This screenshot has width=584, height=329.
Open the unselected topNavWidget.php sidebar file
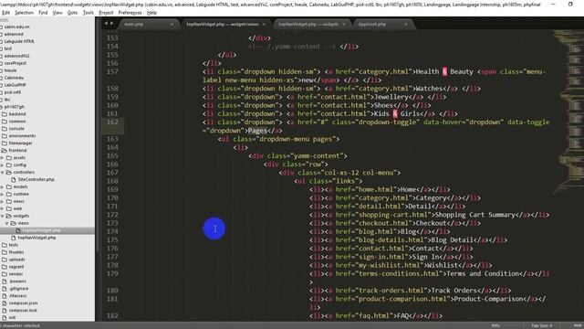(x=36, y=238)
